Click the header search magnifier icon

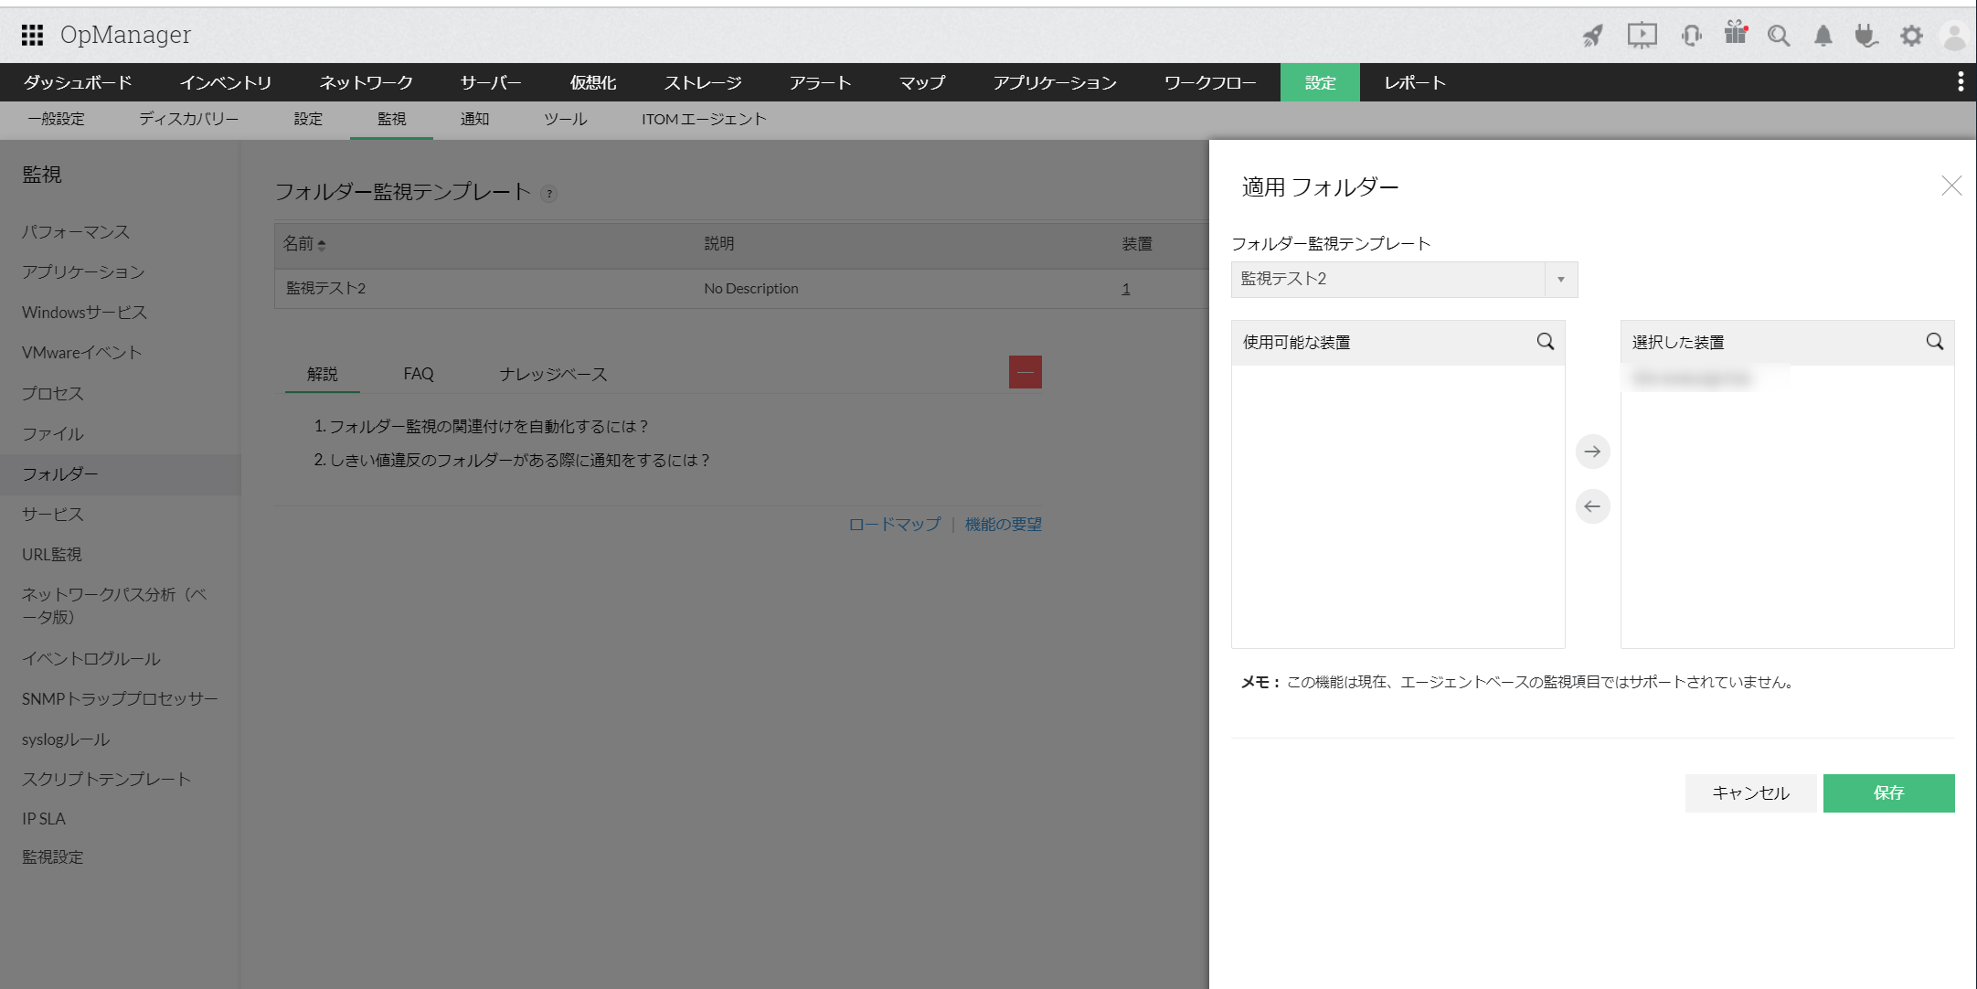1778,36
